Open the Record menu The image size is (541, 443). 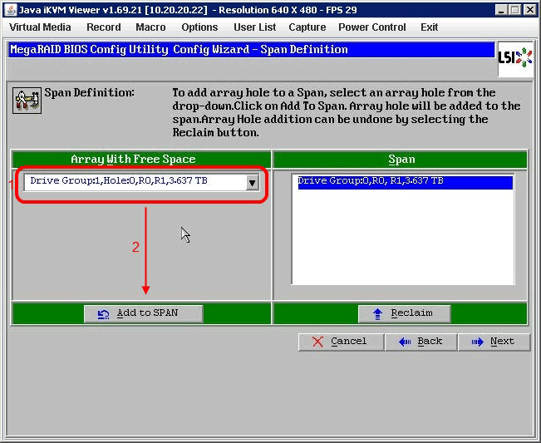pos(104,27)
